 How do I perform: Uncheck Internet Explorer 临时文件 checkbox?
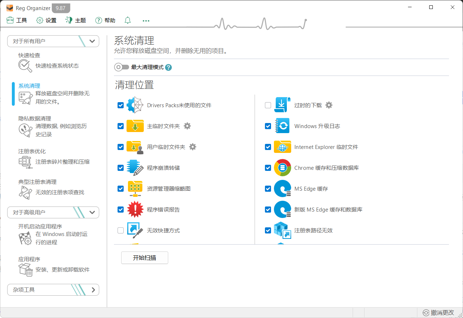pyautogui.click(x=268, y=147)
